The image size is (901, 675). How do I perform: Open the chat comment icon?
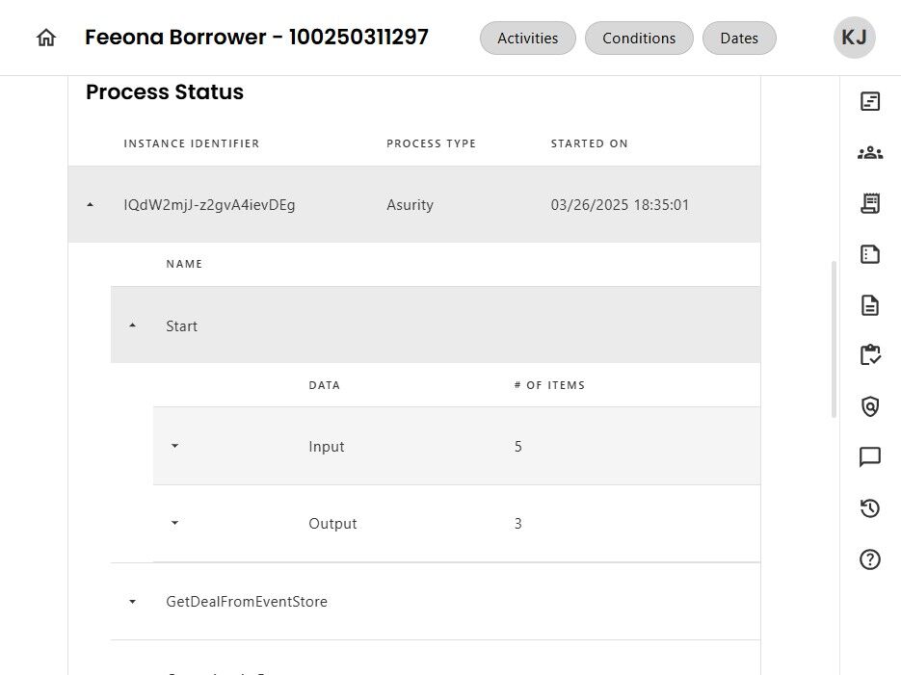(x=870, y=457)
